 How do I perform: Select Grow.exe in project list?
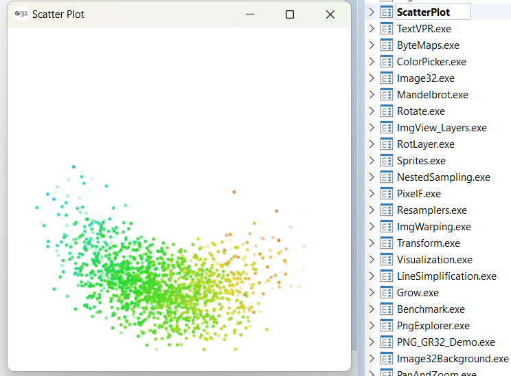click(x=418, y=293)
